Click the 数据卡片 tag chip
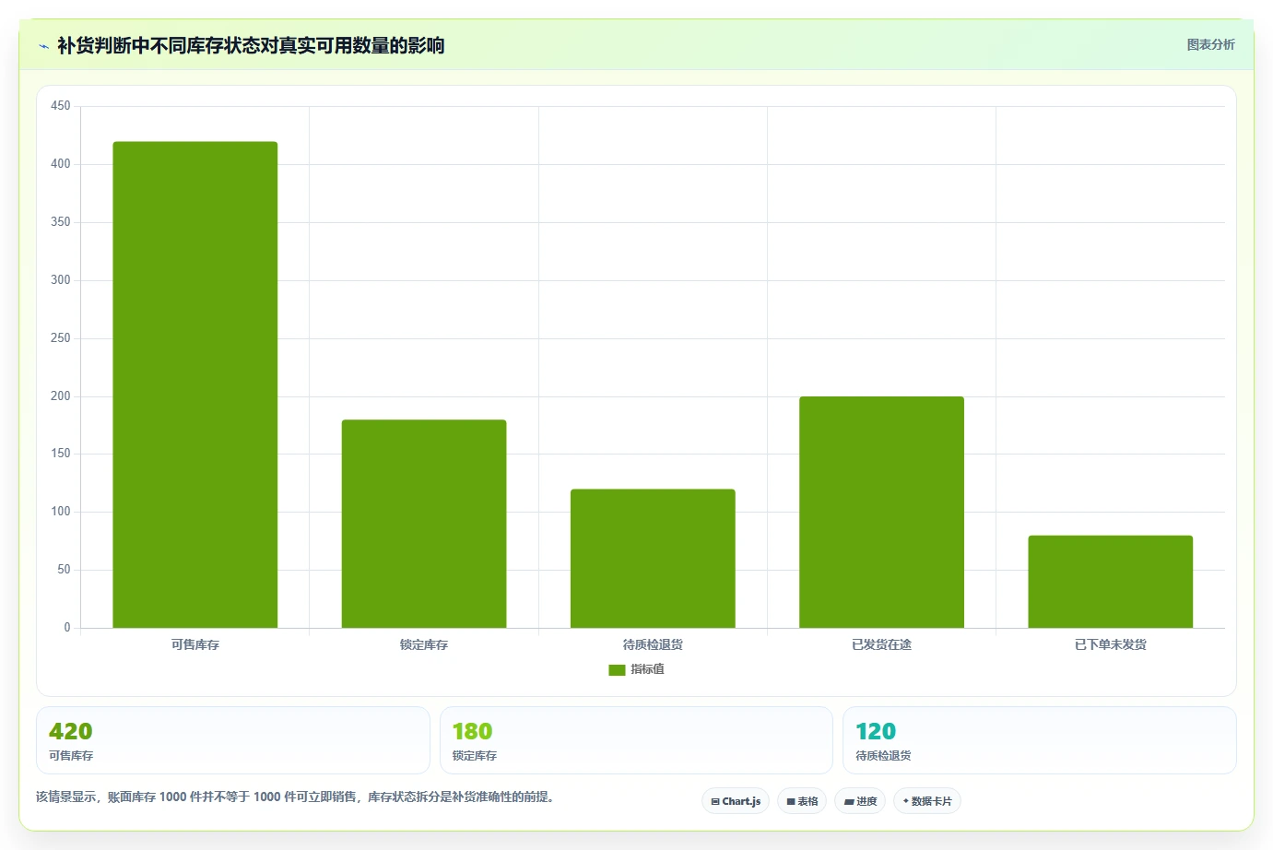The image size is (1273, 850). pos(927,801)
